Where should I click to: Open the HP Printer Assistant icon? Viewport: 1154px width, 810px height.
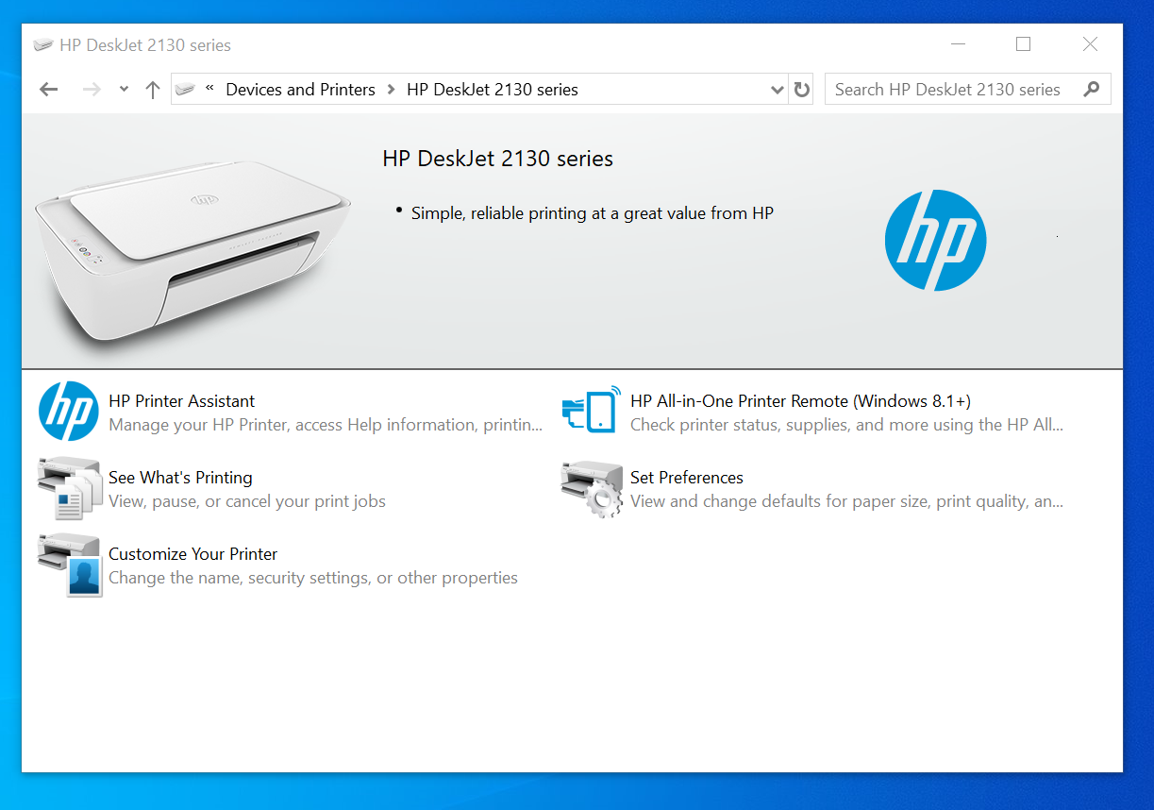click(x=69, y=412)
